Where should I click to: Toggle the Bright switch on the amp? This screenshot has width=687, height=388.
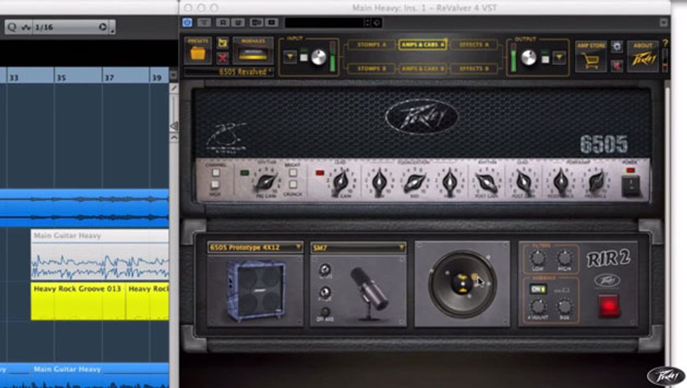pyautogui.click(x=293, y=173)
